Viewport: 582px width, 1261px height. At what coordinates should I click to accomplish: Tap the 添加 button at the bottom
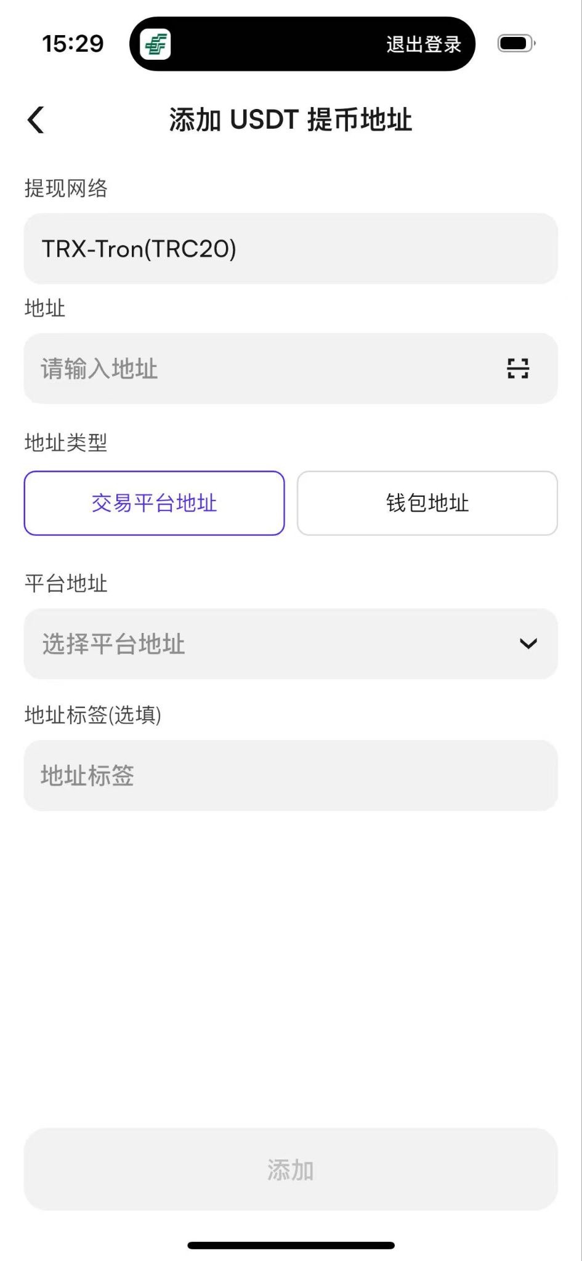point(291,1169)
